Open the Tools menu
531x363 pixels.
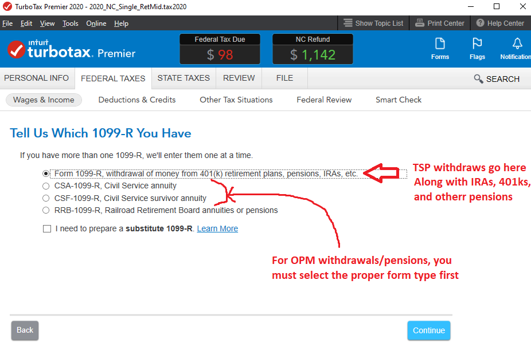(70, 23)
